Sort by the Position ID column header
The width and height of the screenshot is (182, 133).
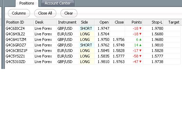point(19,22)
